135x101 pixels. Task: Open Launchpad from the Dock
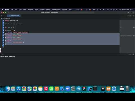tap(13, 89)
